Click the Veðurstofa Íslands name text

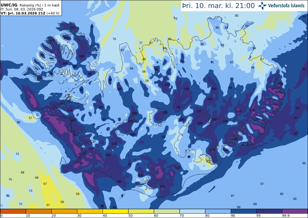pyautogui.click(x=286, y=6)
